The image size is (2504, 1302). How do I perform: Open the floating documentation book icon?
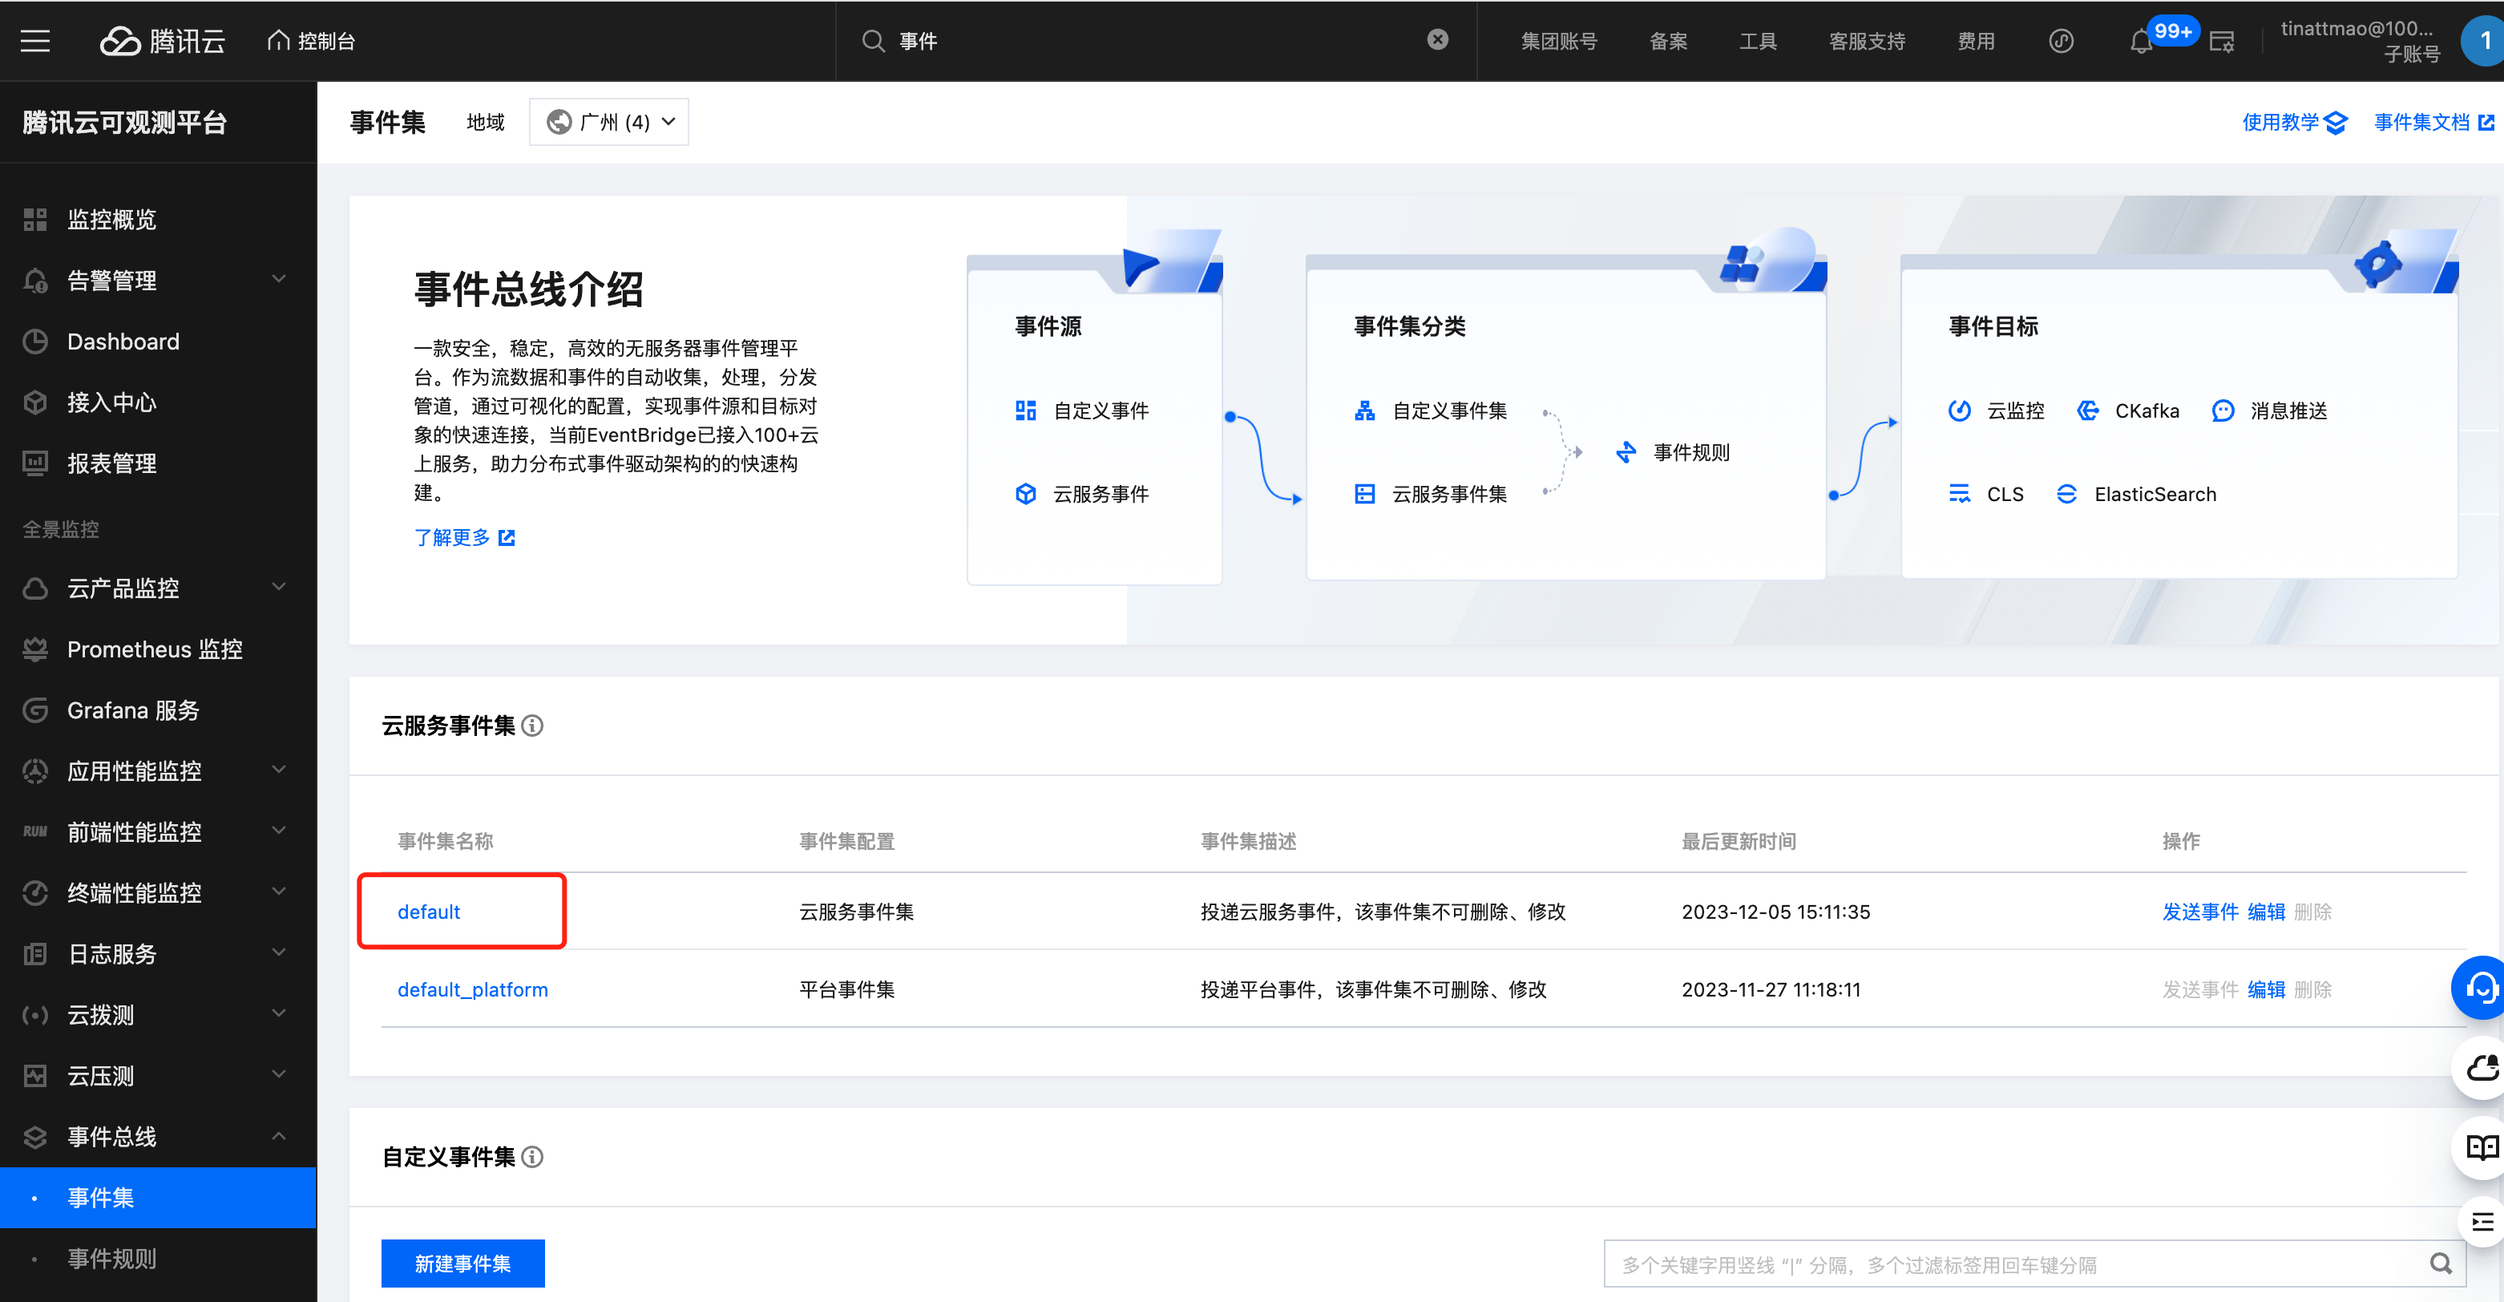coord(2481,1147)
